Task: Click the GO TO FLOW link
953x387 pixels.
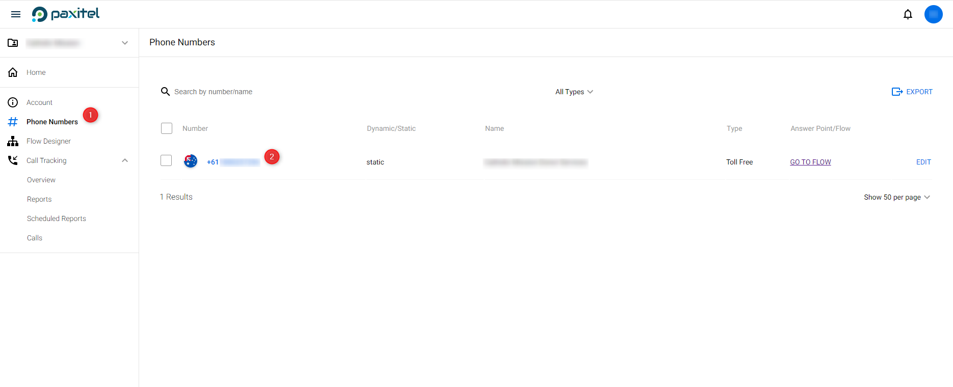Action: pos(810,162)
